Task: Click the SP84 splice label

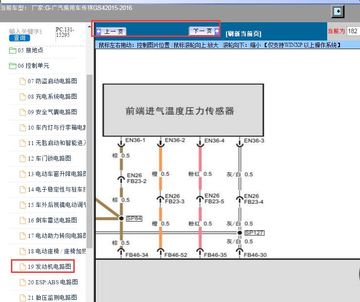Action: coord(134,218)
